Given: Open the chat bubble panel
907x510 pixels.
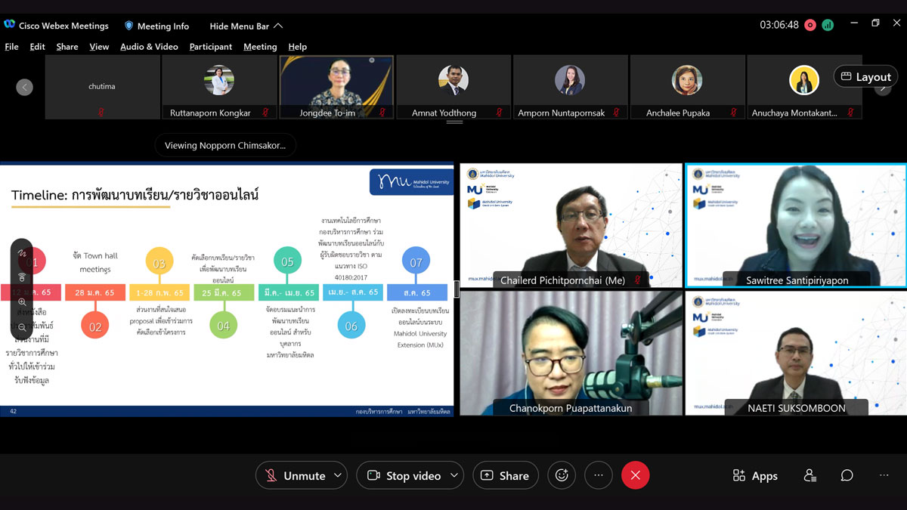Looking at the screenshot, I should point(847,475).
